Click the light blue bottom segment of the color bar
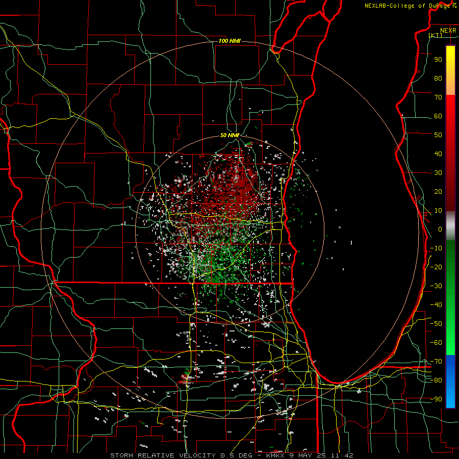 pyautogui.click(x=450, y=397)
